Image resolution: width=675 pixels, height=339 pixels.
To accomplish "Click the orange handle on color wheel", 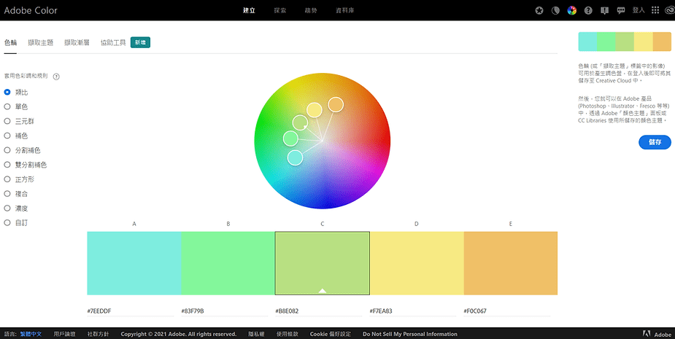I will coord(336,104).
